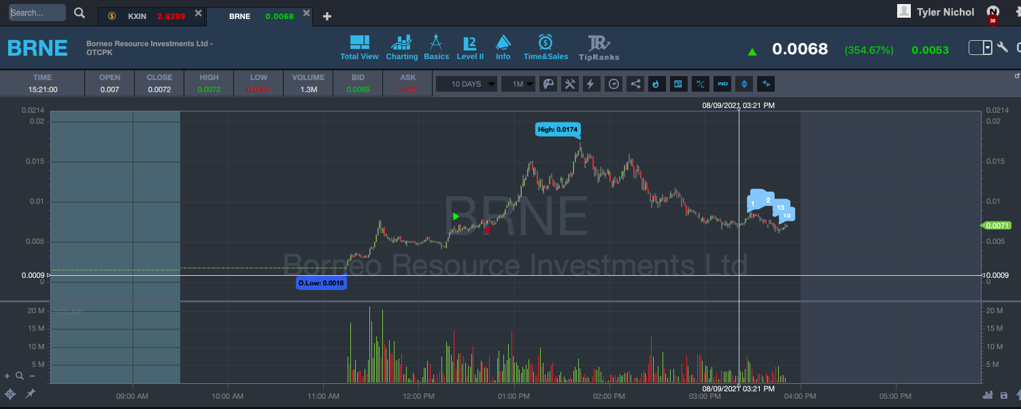Open TipRanks analysis
Viewport: 1021px width, 409px height.
click(599, 48)
